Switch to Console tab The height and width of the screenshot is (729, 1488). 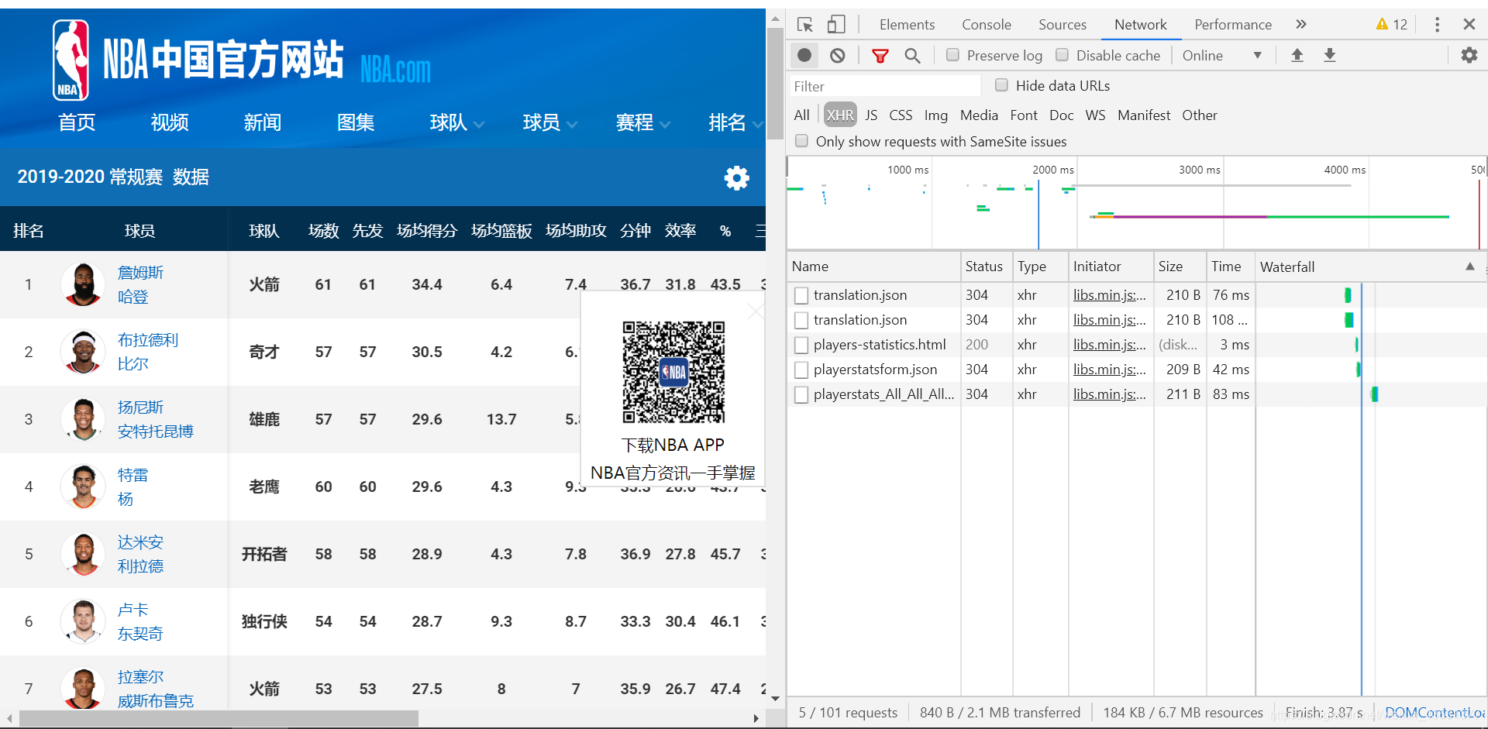pyautogui.click(x=986, y=25)
